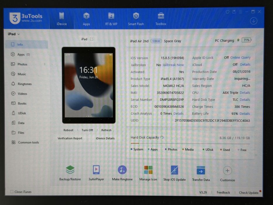The width and height of the screenshot is (273, 205).
Task: Click Check Update in status bar
Action: (249, 193)
